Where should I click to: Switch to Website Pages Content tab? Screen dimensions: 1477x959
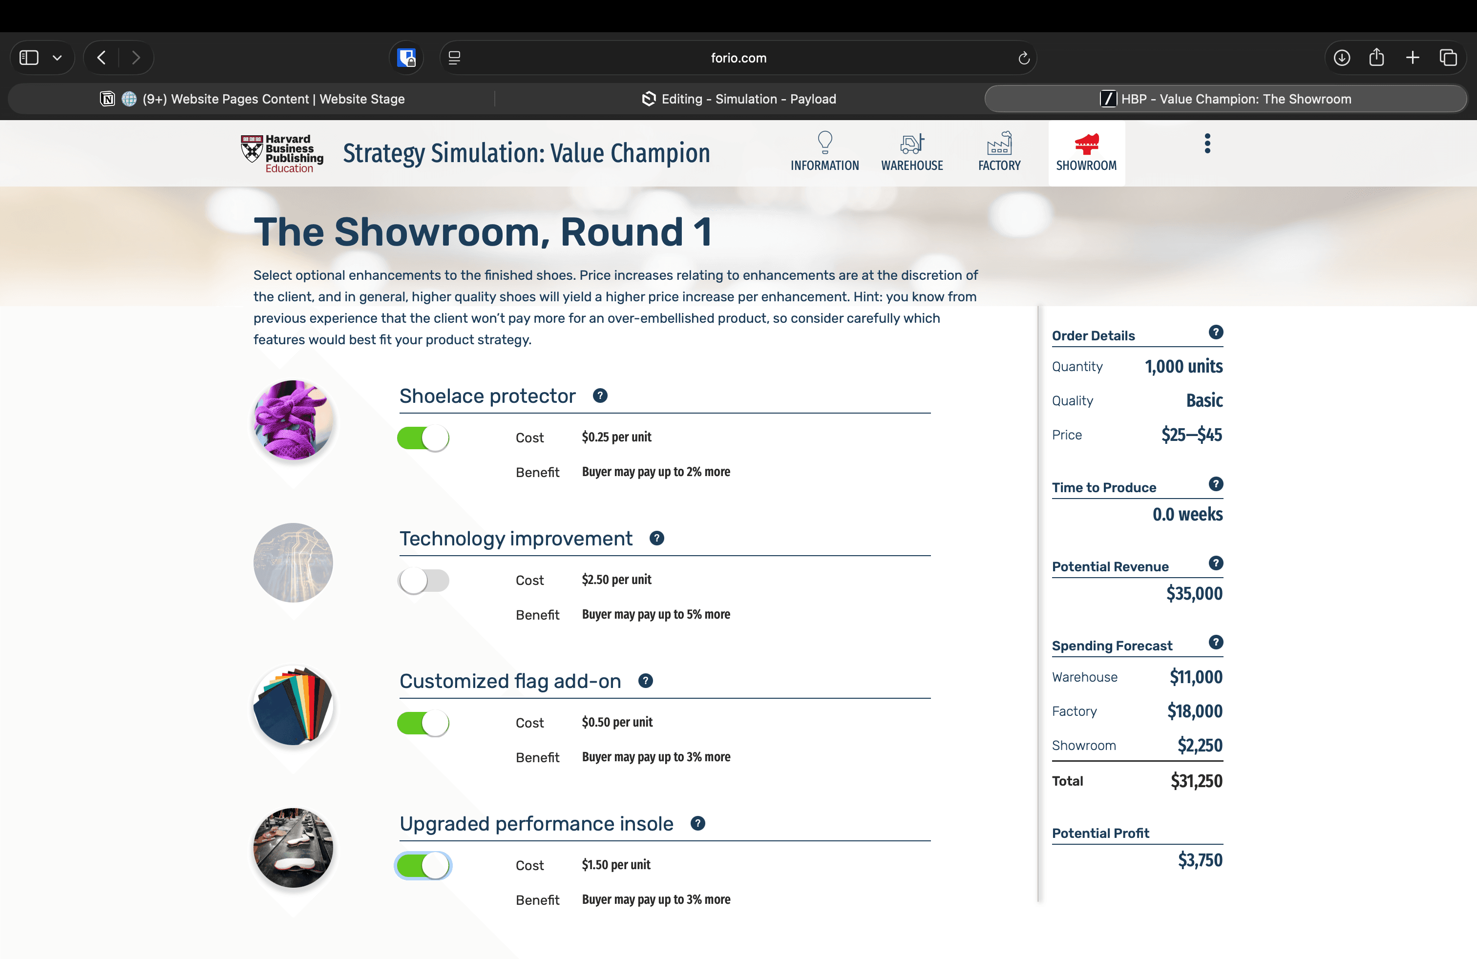coord(253,99)
